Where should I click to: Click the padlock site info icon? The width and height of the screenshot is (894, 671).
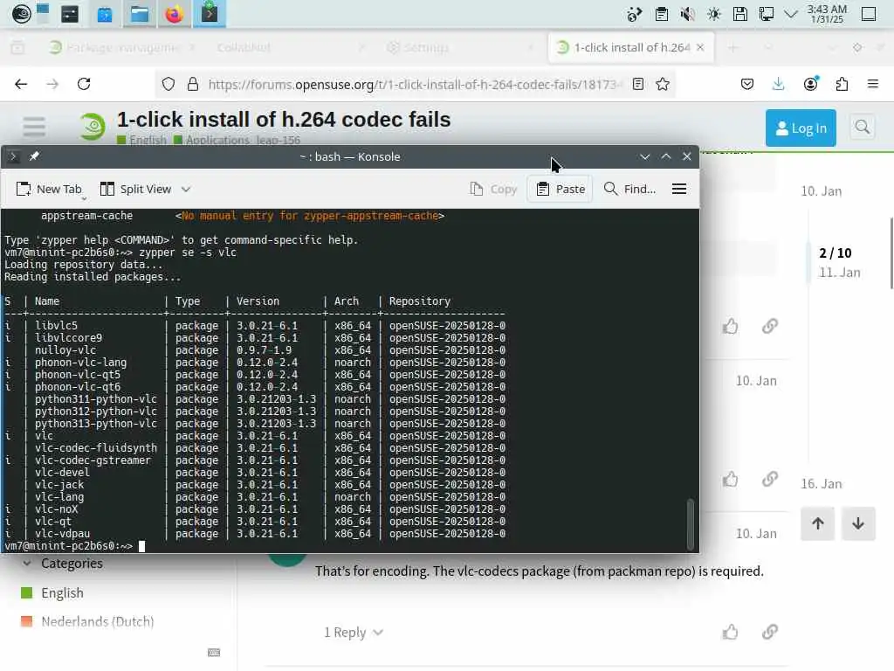pyautogui.click(x=193, y=85)
